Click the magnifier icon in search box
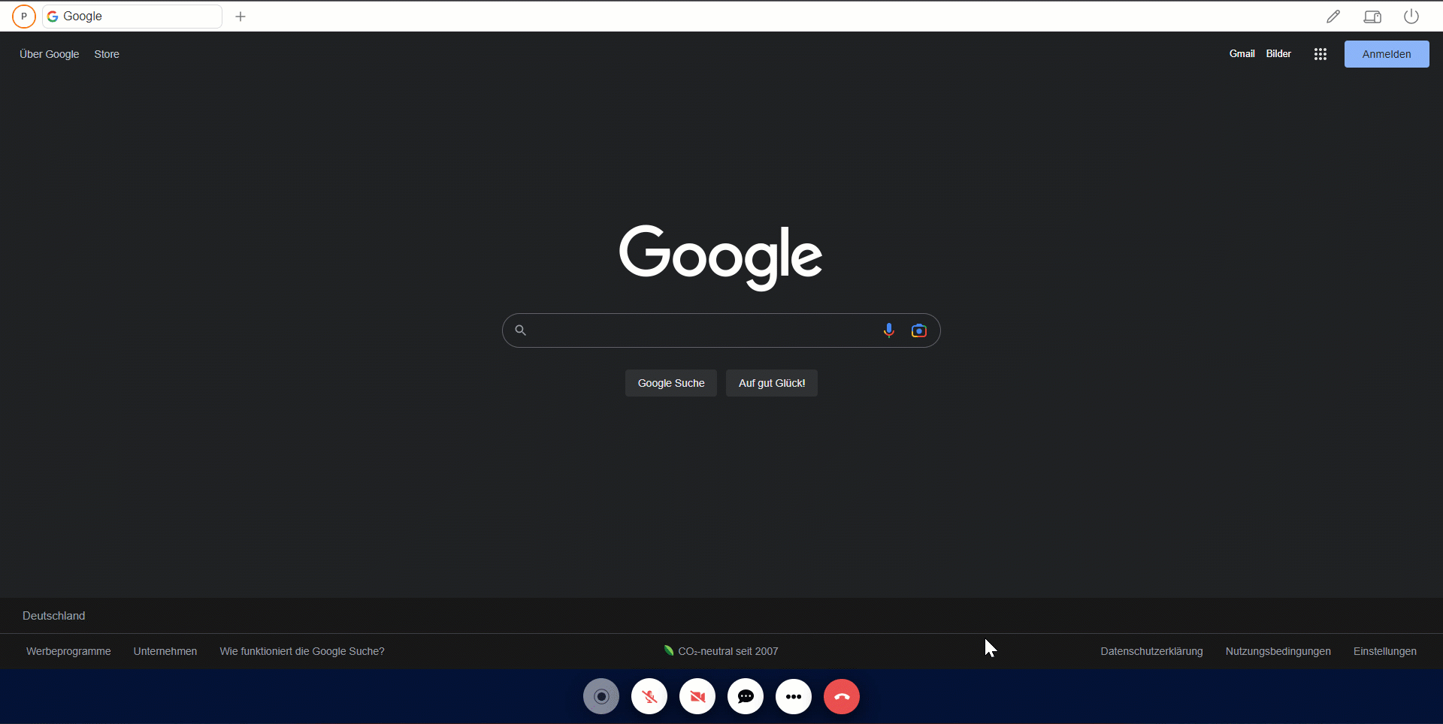This screenshot has height=724, width=1443. [x=520, y=330]
